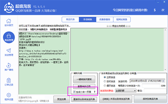Click the coupon URL line shop.m.taobao.com

tap(41, 51)
